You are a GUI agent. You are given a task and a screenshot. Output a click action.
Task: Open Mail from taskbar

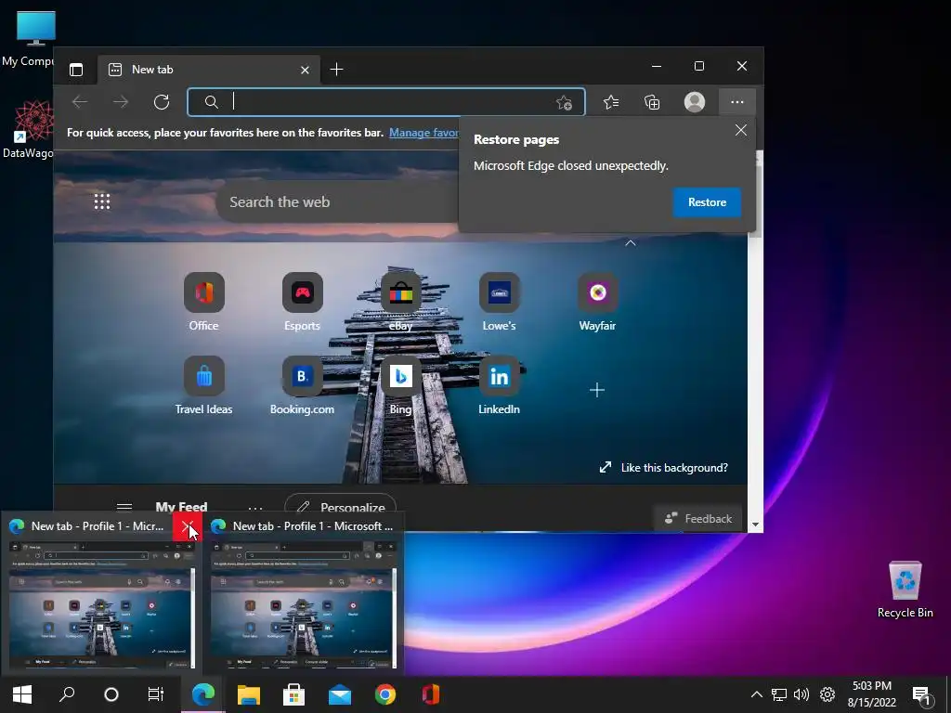pos(340,694)
